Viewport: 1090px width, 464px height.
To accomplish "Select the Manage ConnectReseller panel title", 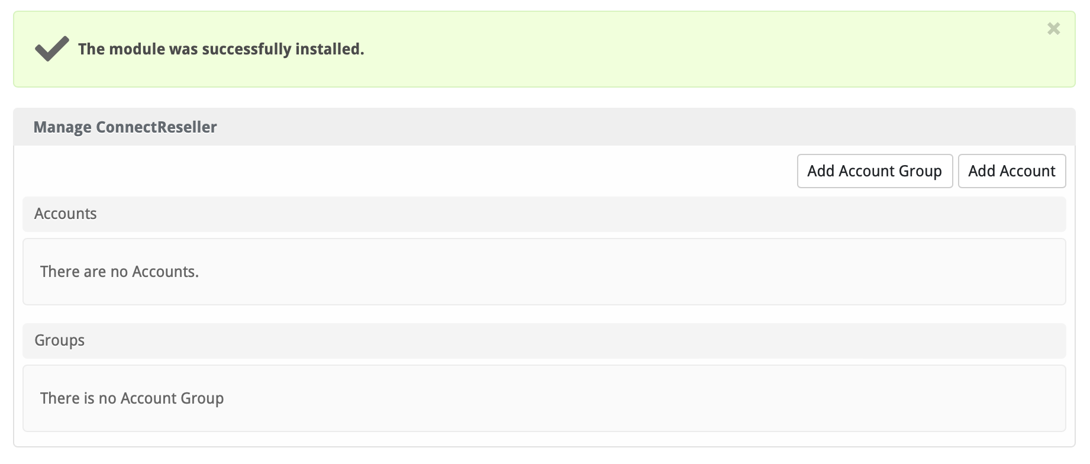I will click(x=125, y=127).
